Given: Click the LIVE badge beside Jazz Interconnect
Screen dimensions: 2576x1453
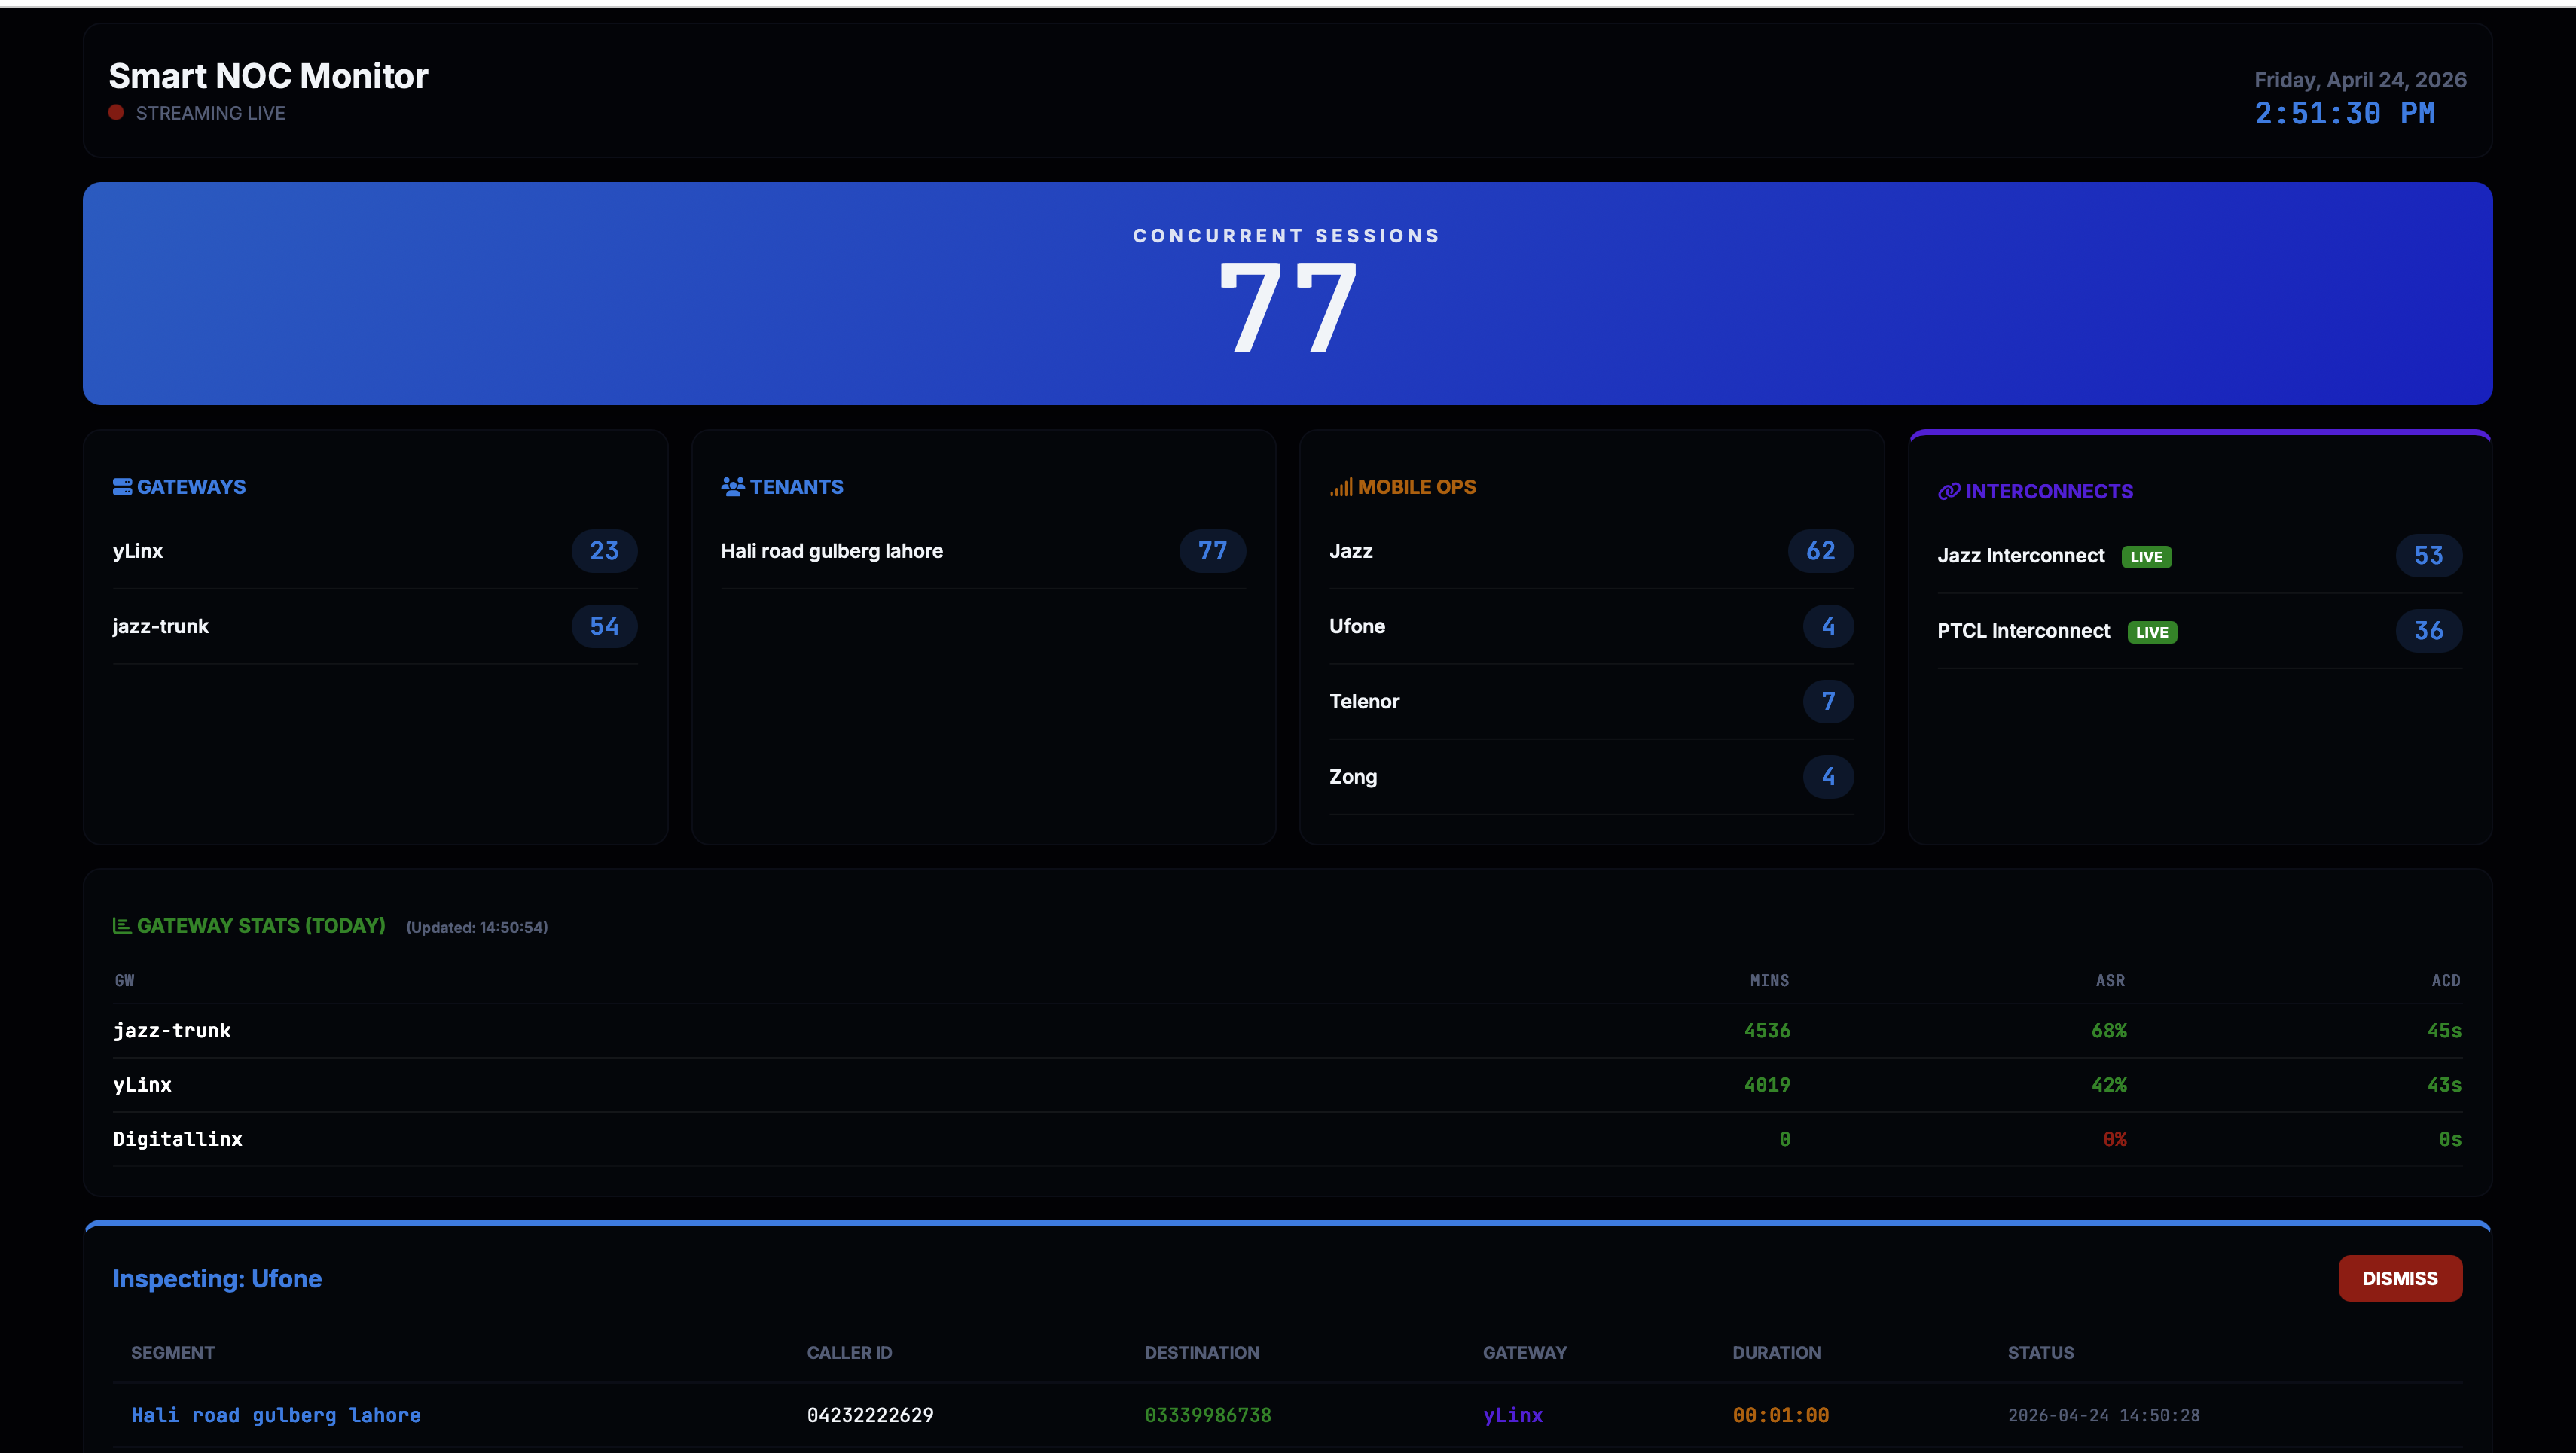Looking at the screenshot, I should point(2146,556).
